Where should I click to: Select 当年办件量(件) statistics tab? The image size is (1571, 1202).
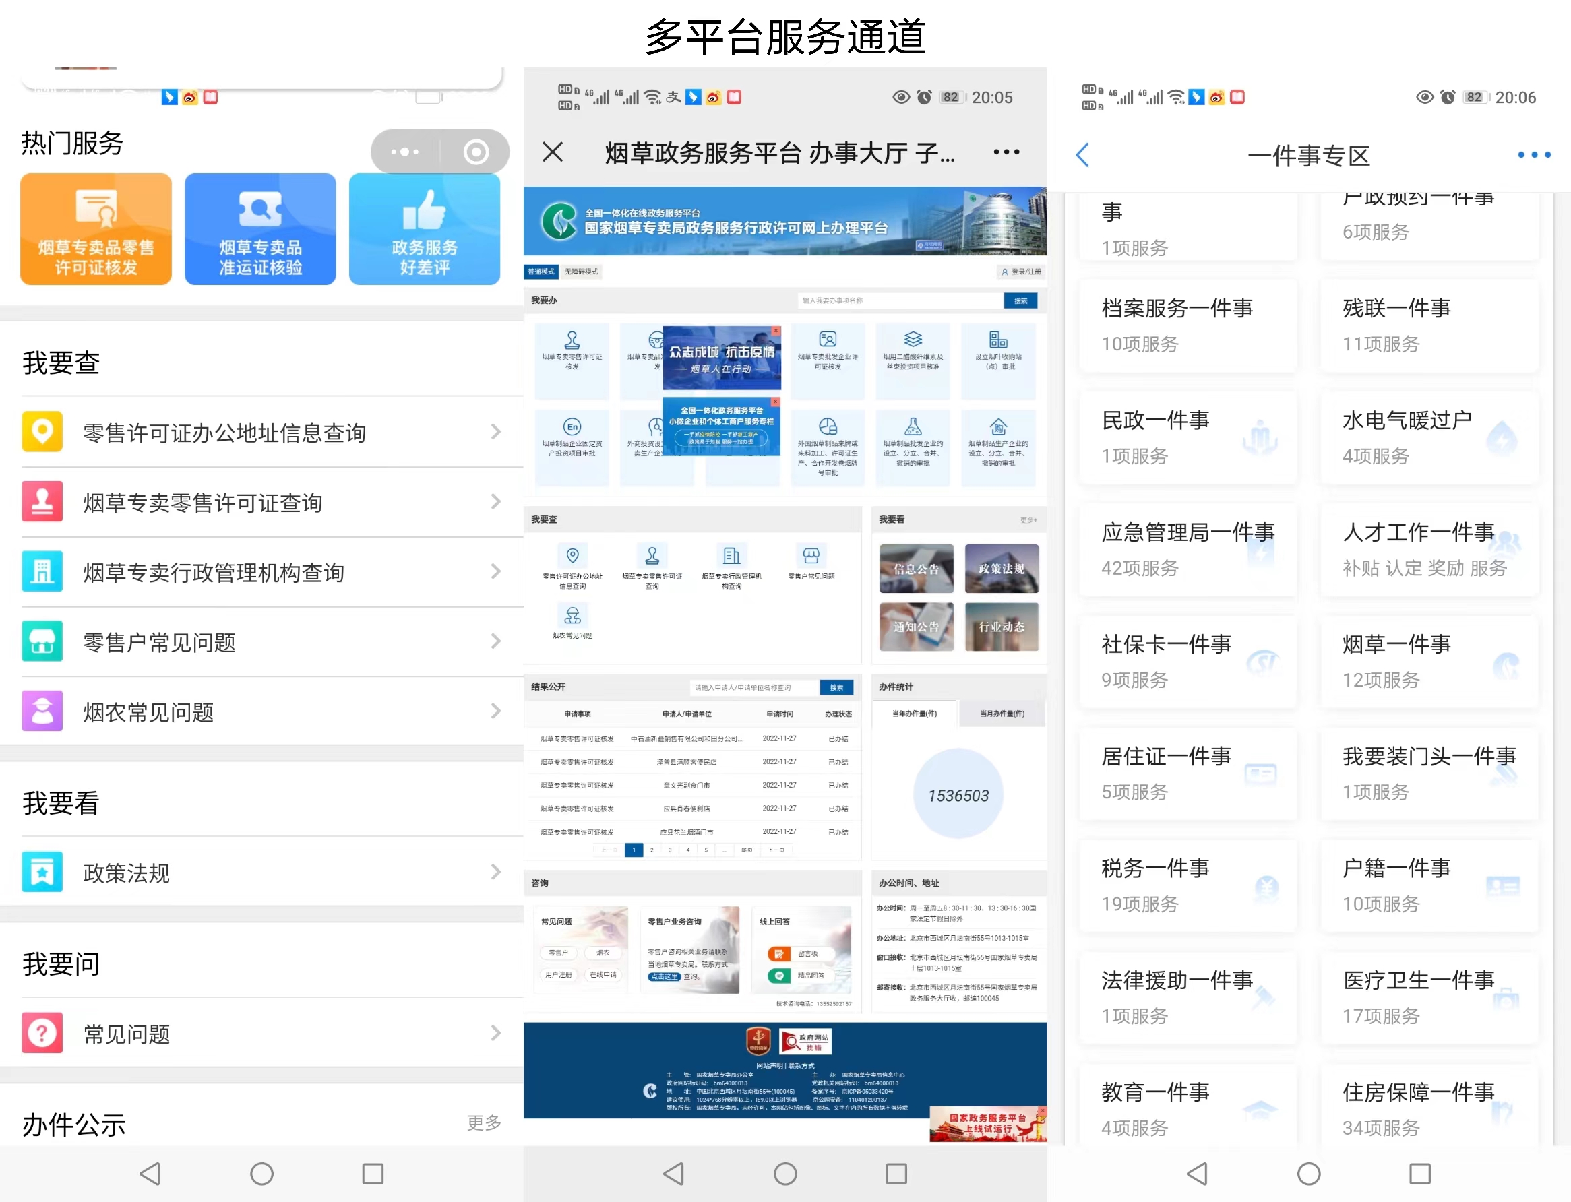pyautogui.click(x=914, y=714)
